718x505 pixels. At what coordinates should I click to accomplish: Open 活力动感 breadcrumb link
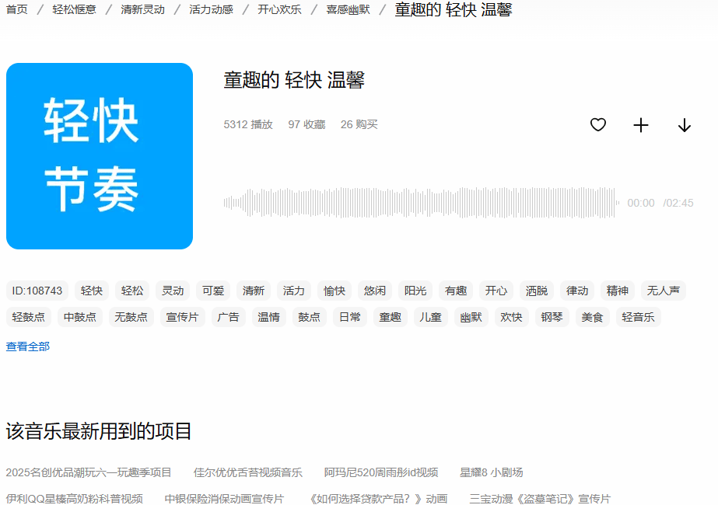(211, 9)
